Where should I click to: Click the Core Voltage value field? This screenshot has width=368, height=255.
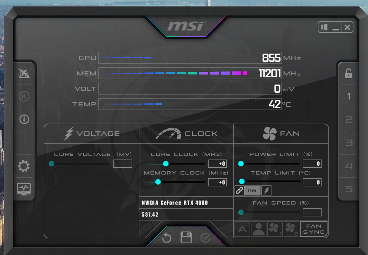123,164
